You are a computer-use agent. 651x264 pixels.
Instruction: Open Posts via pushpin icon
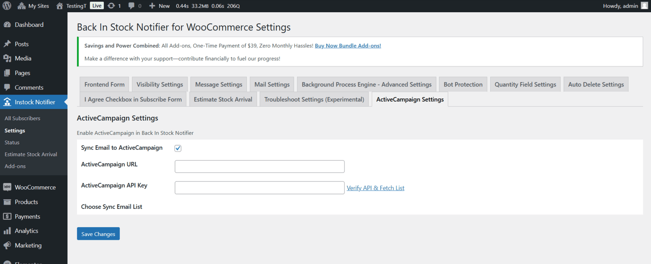tap(7, 44)
